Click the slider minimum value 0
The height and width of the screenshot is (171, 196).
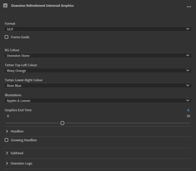pos(8,116)
